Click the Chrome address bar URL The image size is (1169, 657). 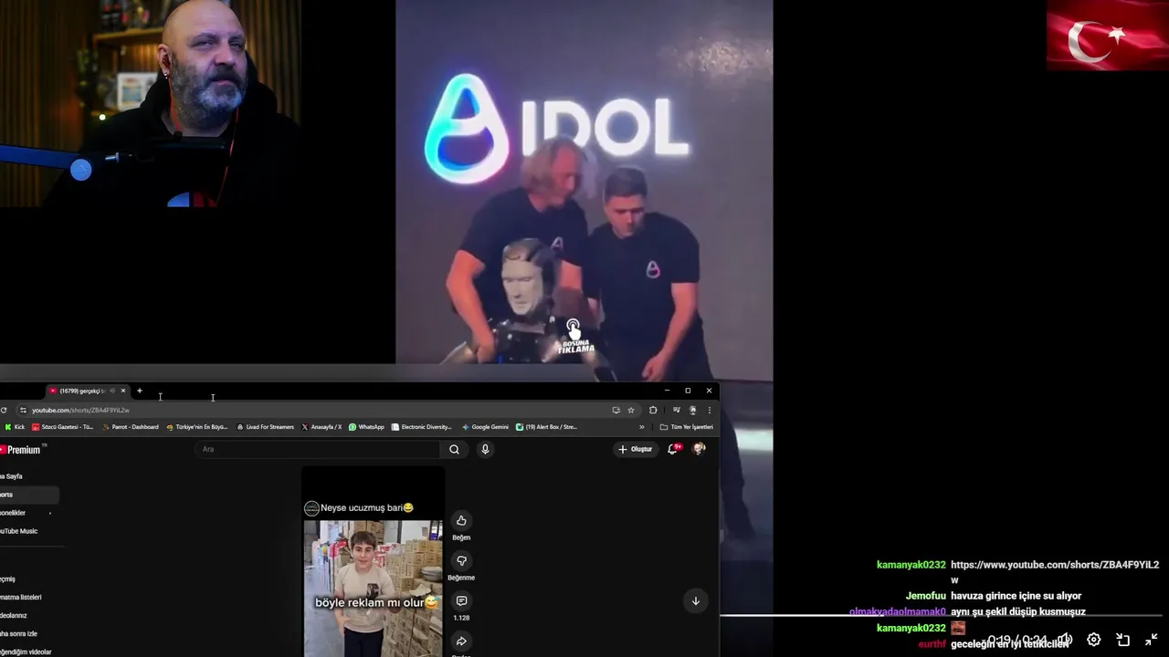click(x=80, y=411)
